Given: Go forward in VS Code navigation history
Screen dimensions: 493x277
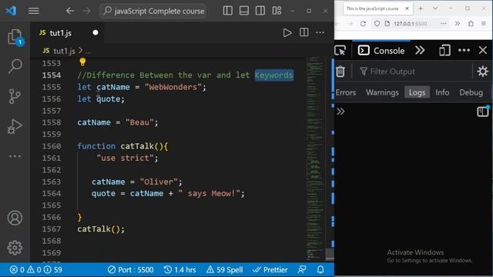Looking at the screenshot, I should point(86,11).
